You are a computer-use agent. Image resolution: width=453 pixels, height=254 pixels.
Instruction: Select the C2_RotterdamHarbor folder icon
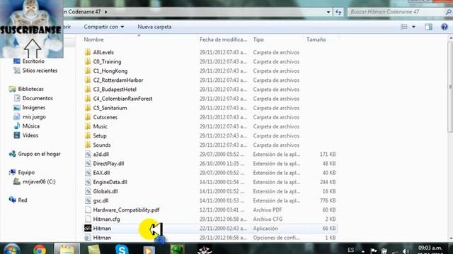(88, 80)
